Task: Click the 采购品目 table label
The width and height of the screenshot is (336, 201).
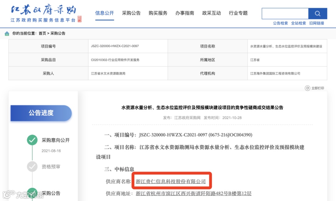Action: pyautogui.click(x=48, y=60)
